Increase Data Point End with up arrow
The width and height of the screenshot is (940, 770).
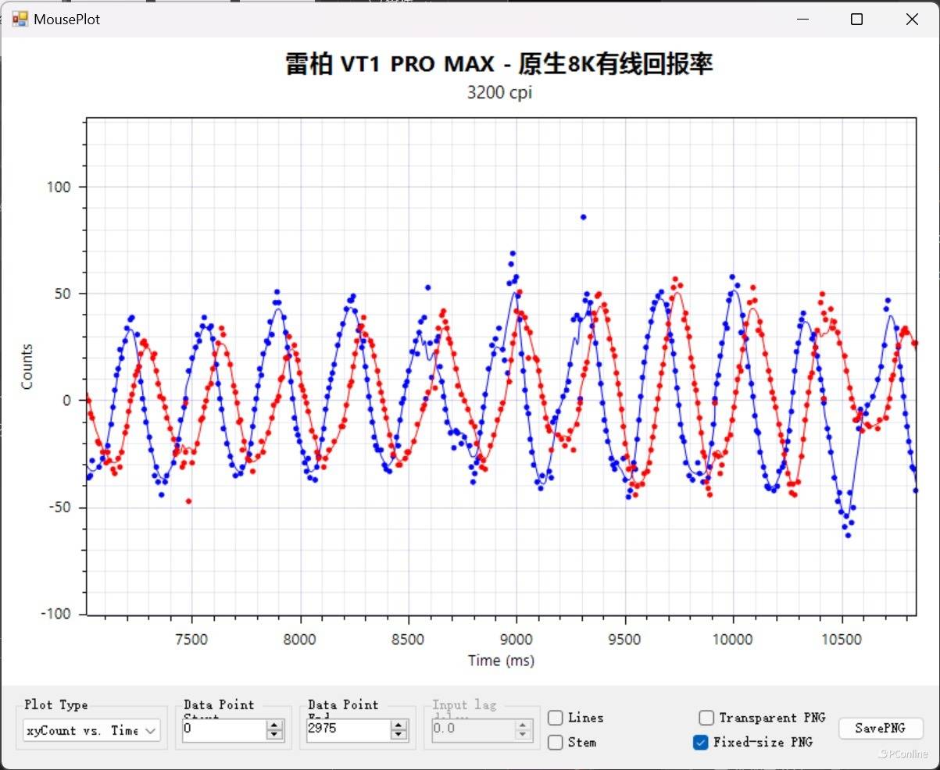pos(399,725)
